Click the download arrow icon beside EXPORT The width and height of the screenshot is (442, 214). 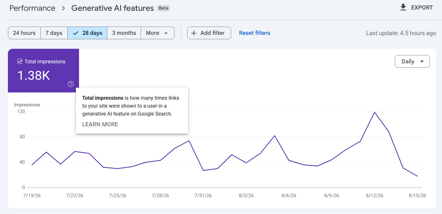(403, 8)
